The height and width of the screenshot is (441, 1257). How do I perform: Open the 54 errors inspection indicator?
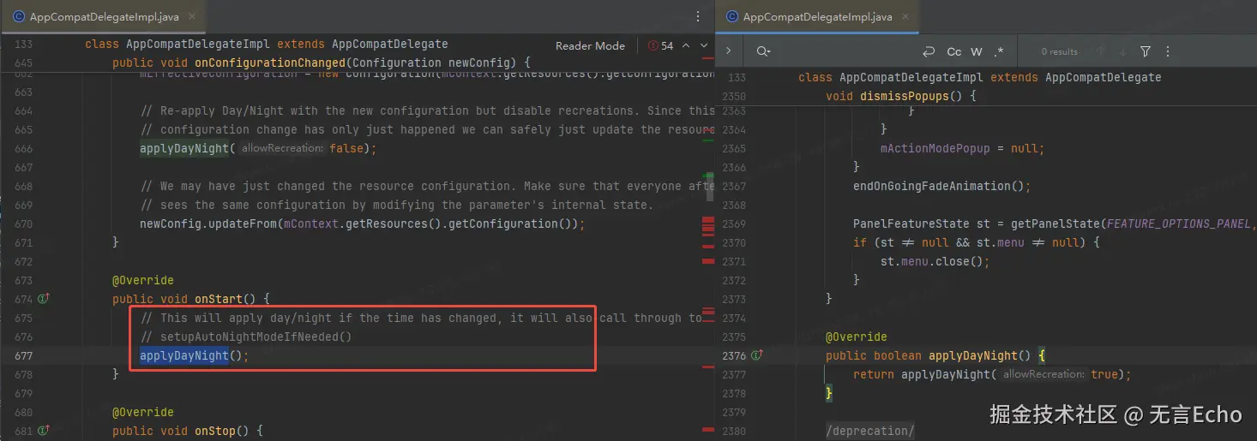click(x=661, y=45)
